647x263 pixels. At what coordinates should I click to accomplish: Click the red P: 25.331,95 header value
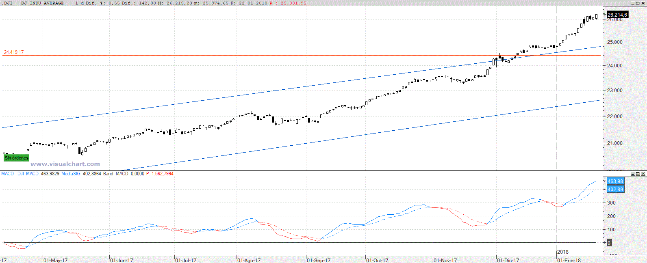[288, 3]
